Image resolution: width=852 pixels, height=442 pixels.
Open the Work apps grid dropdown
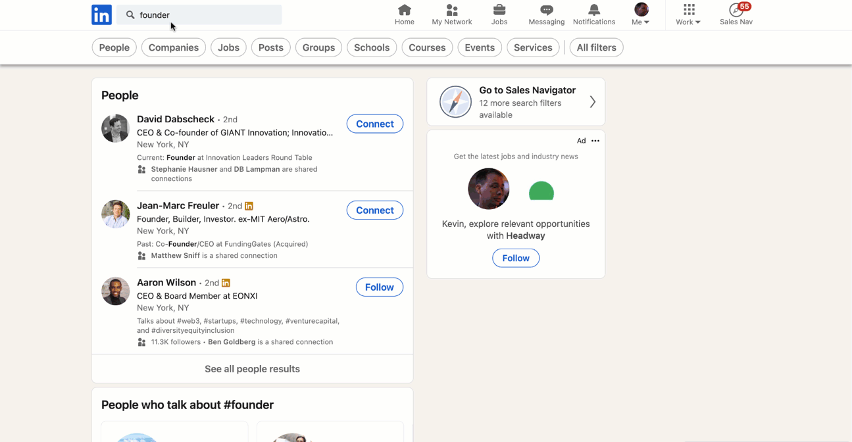pos(689,14)
